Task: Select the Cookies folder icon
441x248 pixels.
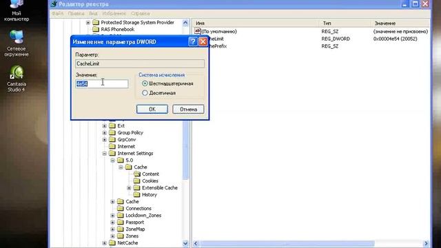Action: point(137,180)
